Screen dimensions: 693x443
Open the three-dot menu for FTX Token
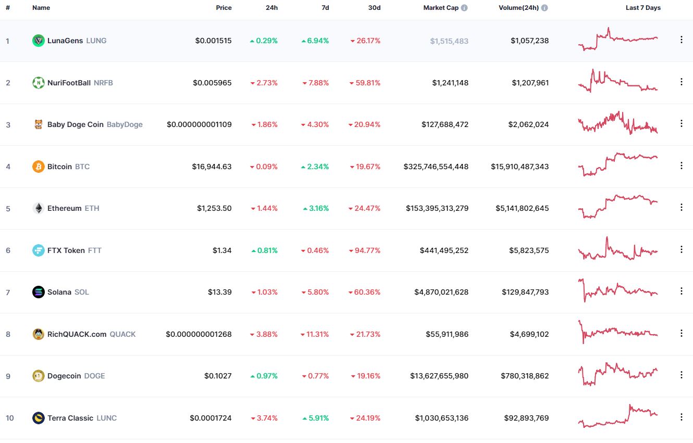click(681, 249)
